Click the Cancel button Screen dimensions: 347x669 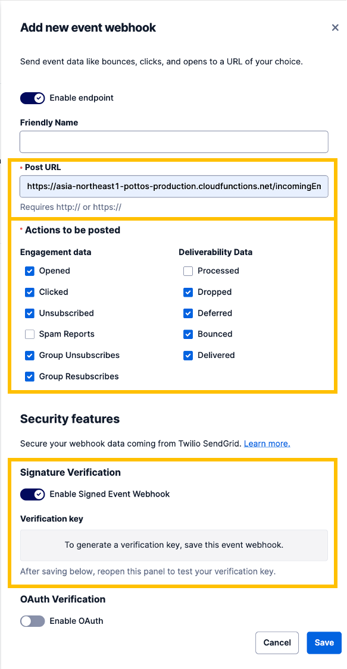277,643
